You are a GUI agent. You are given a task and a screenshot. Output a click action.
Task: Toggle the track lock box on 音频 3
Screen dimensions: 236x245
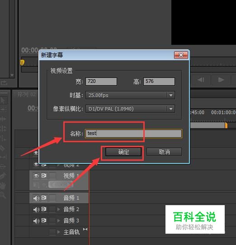[x=52, y=221]
